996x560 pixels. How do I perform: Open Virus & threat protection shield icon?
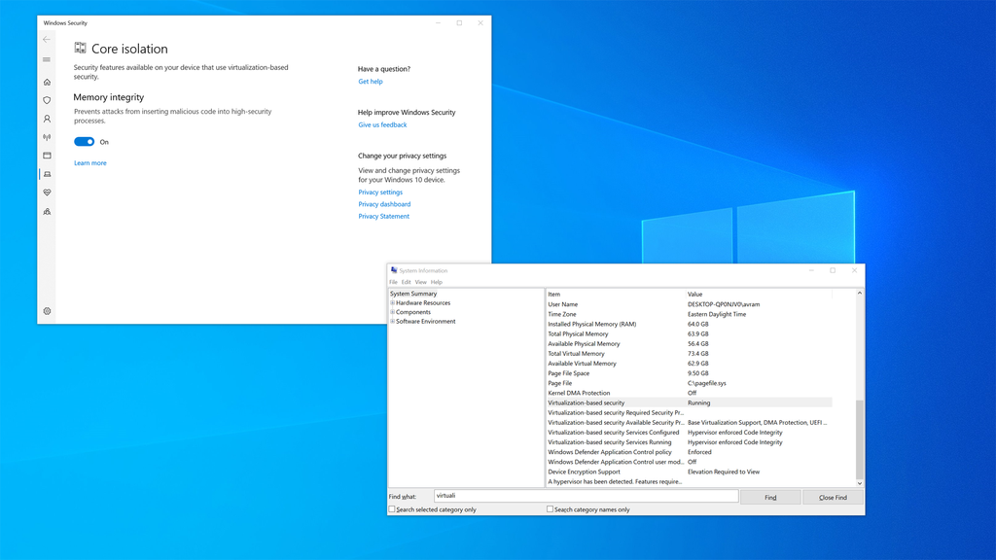[x=46, y=100]
